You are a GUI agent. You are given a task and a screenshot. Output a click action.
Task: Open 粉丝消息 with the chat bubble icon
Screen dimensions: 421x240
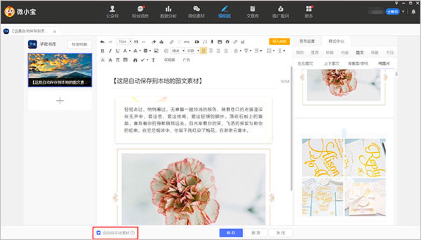[x=140, y=12]
